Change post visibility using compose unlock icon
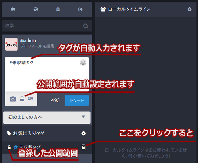Screen dimensions: 198x163 22,99
